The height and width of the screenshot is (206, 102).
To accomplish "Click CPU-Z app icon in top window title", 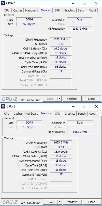I will 3,3.
